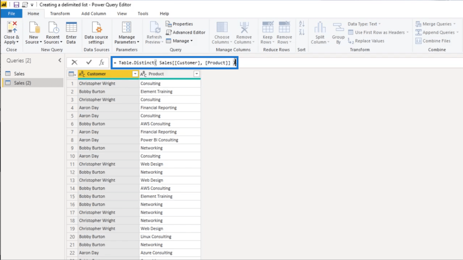Click the Split Column icon
463x260 pixels.
[320, 28]
